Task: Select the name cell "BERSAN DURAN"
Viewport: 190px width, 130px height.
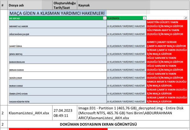Action: point(58,68)
